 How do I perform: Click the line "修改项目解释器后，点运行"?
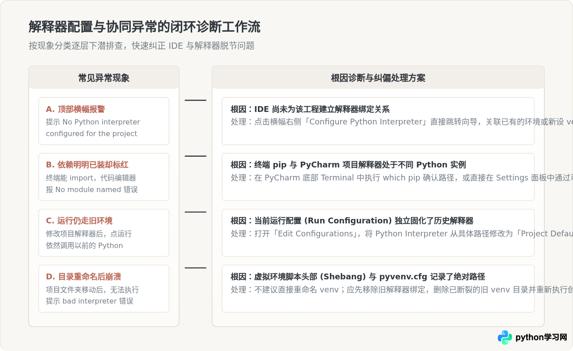[x=89, y=234]
